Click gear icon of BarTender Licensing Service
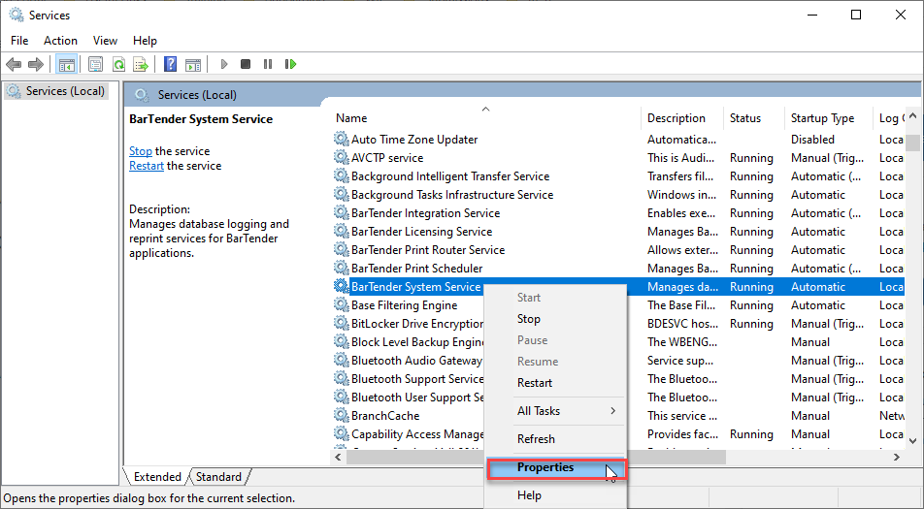Screen dimensions: 924x509 tap(342, 231)
